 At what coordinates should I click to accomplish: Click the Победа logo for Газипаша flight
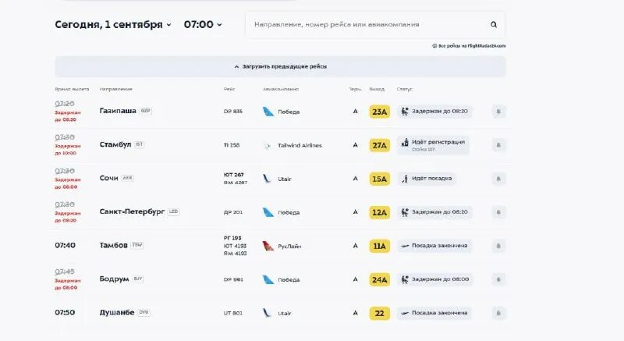pyautogui.click(x=268, y=112)
